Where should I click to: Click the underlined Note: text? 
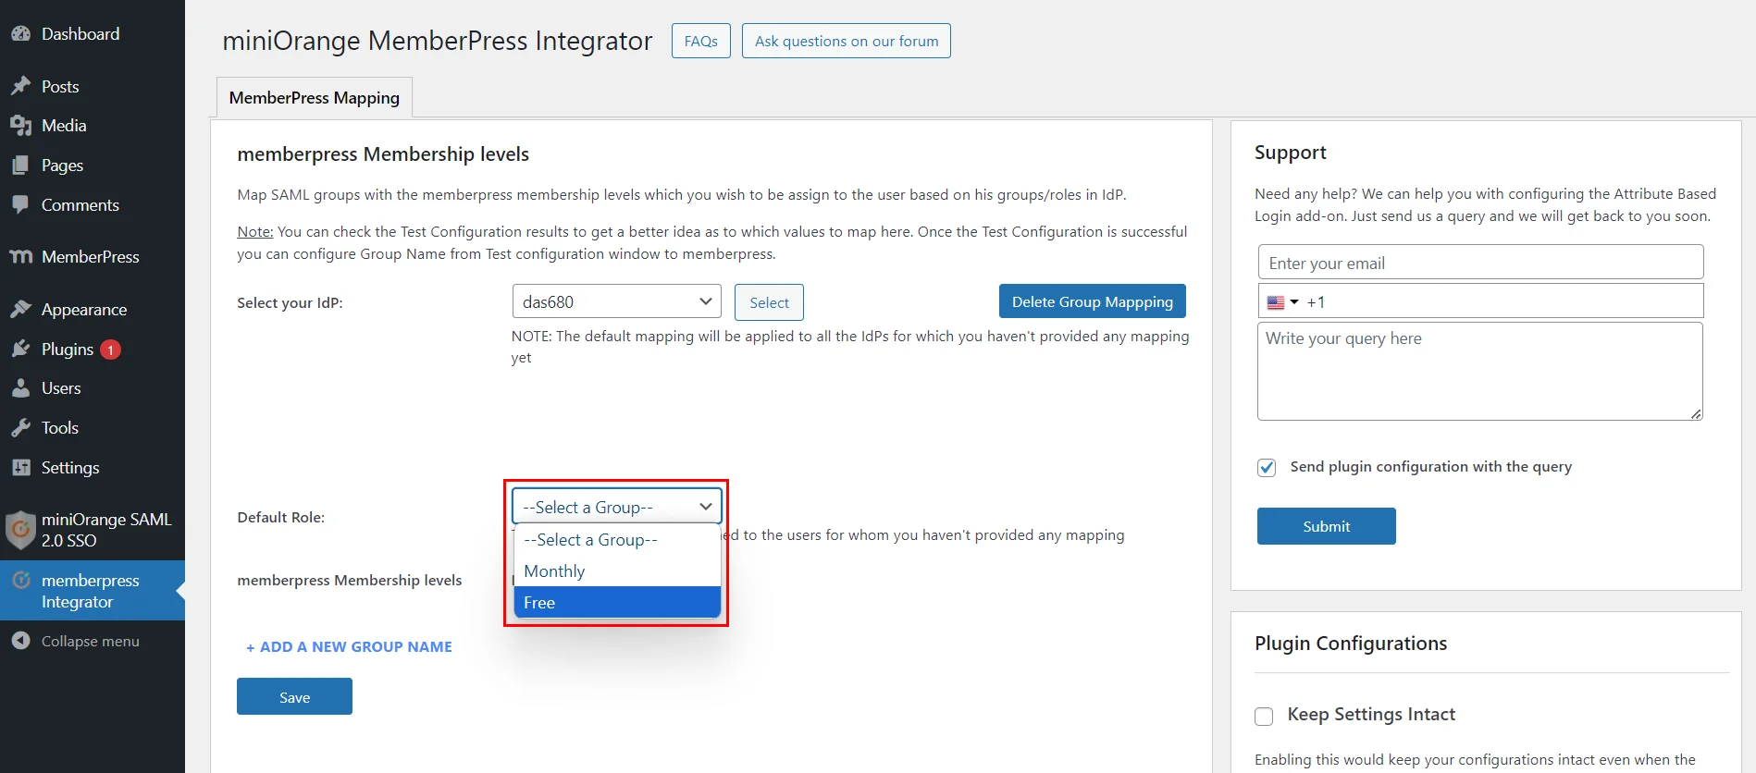pyautogui.click(x=255, y=232)
